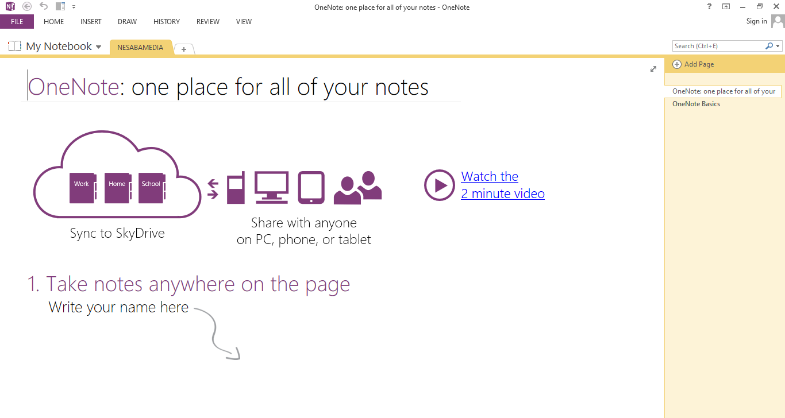Image resolution: width=785 pixels, height=418 pixels.
Task: Click the Undo arrow icon
Action: [x=44, y=6]
